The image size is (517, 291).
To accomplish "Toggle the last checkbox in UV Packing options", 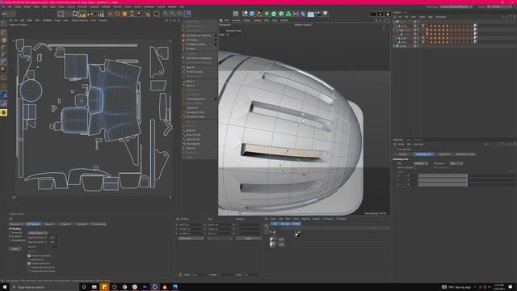I will pyautogui.click(x=29, y=271).
